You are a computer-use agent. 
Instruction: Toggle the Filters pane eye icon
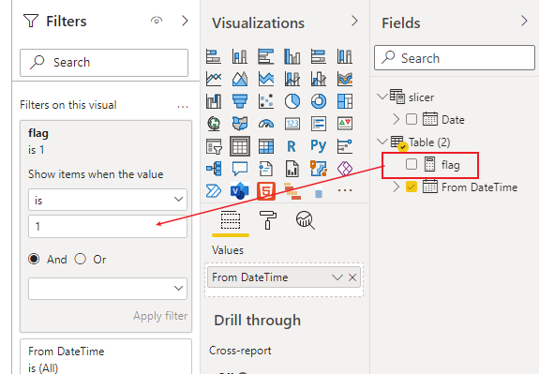tap(157, 21)
